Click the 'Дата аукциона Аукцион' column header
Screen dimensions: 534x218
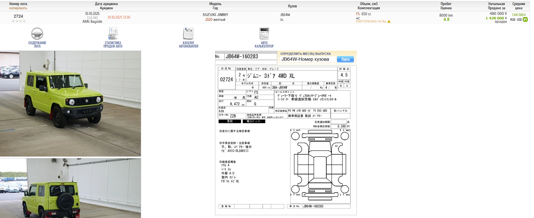[106, 6]
